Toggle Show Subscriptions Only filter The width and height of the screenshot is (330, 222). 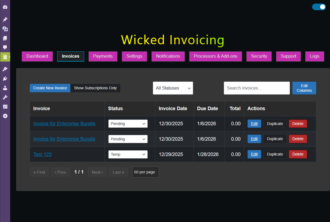(x=95, y=88)
